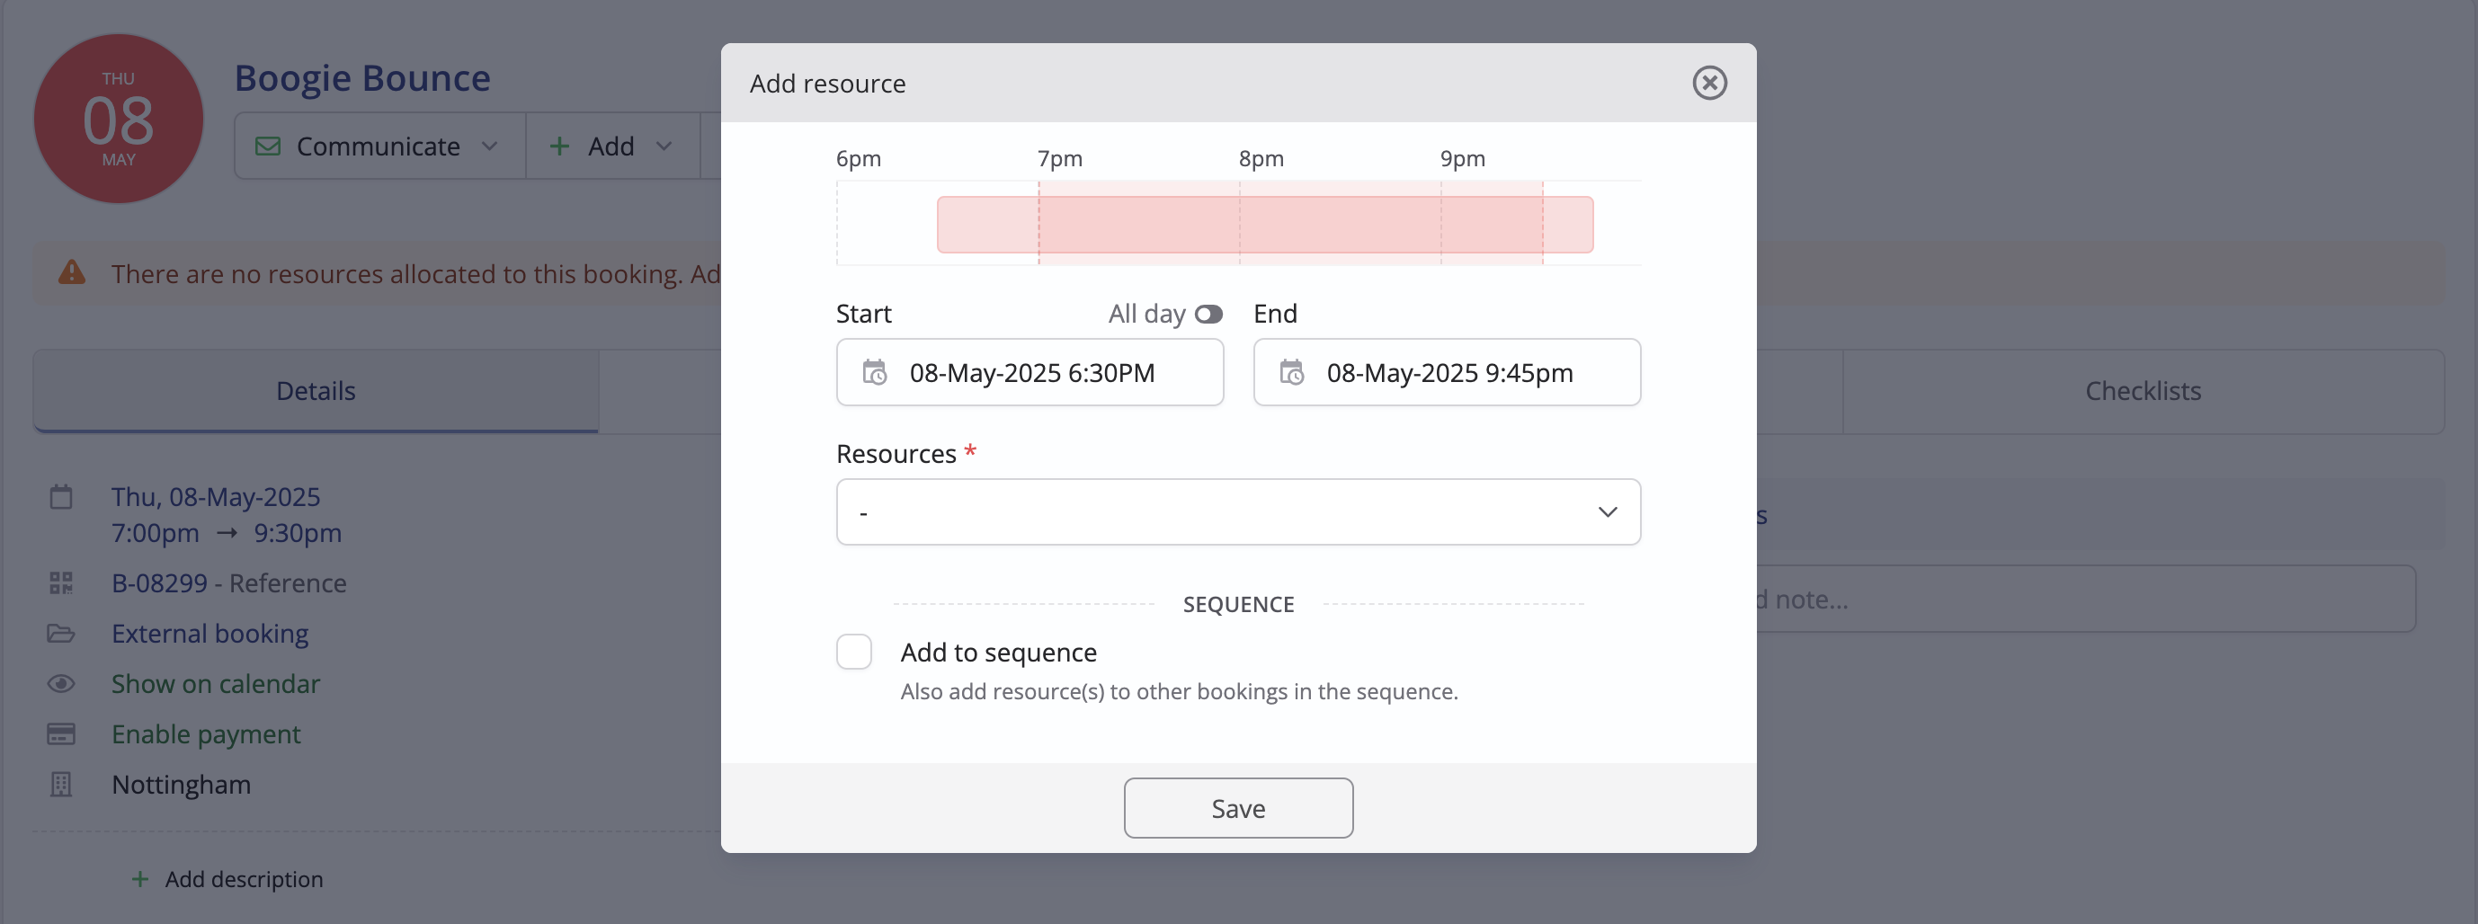Click the External booking link
Screen dimensions: 2478x924
[x=209, y=634]
